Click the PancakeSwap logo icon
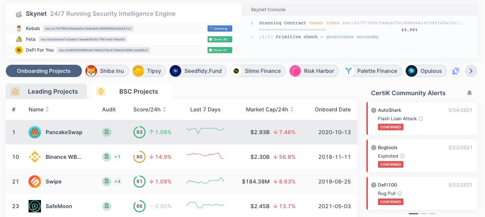The height and width of the screenshot is (217, 485). 35,132
